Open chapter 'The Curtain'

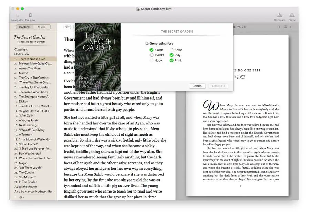[x=33, y=172]
